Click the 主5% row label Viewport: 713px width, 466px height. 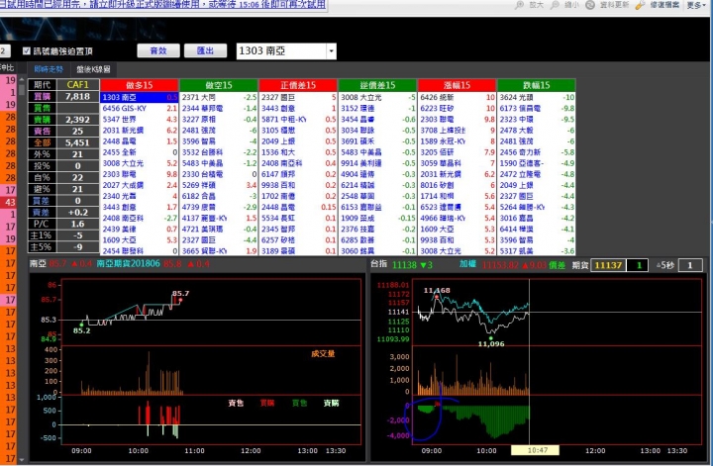point(43,247)
